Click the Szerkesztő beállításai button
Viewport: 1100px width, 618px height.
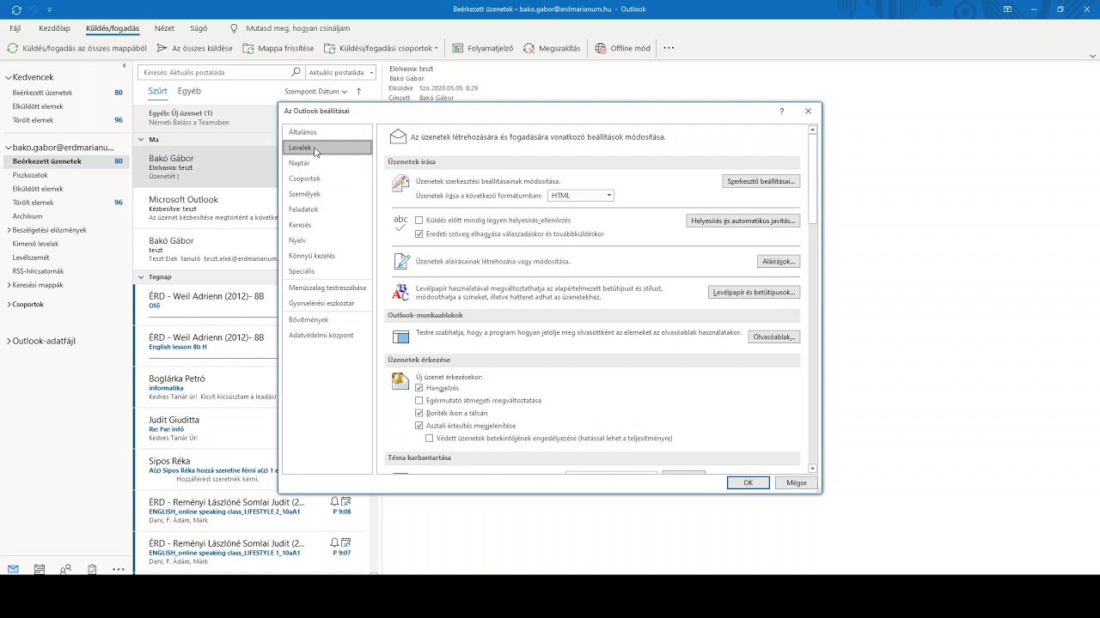761,181
